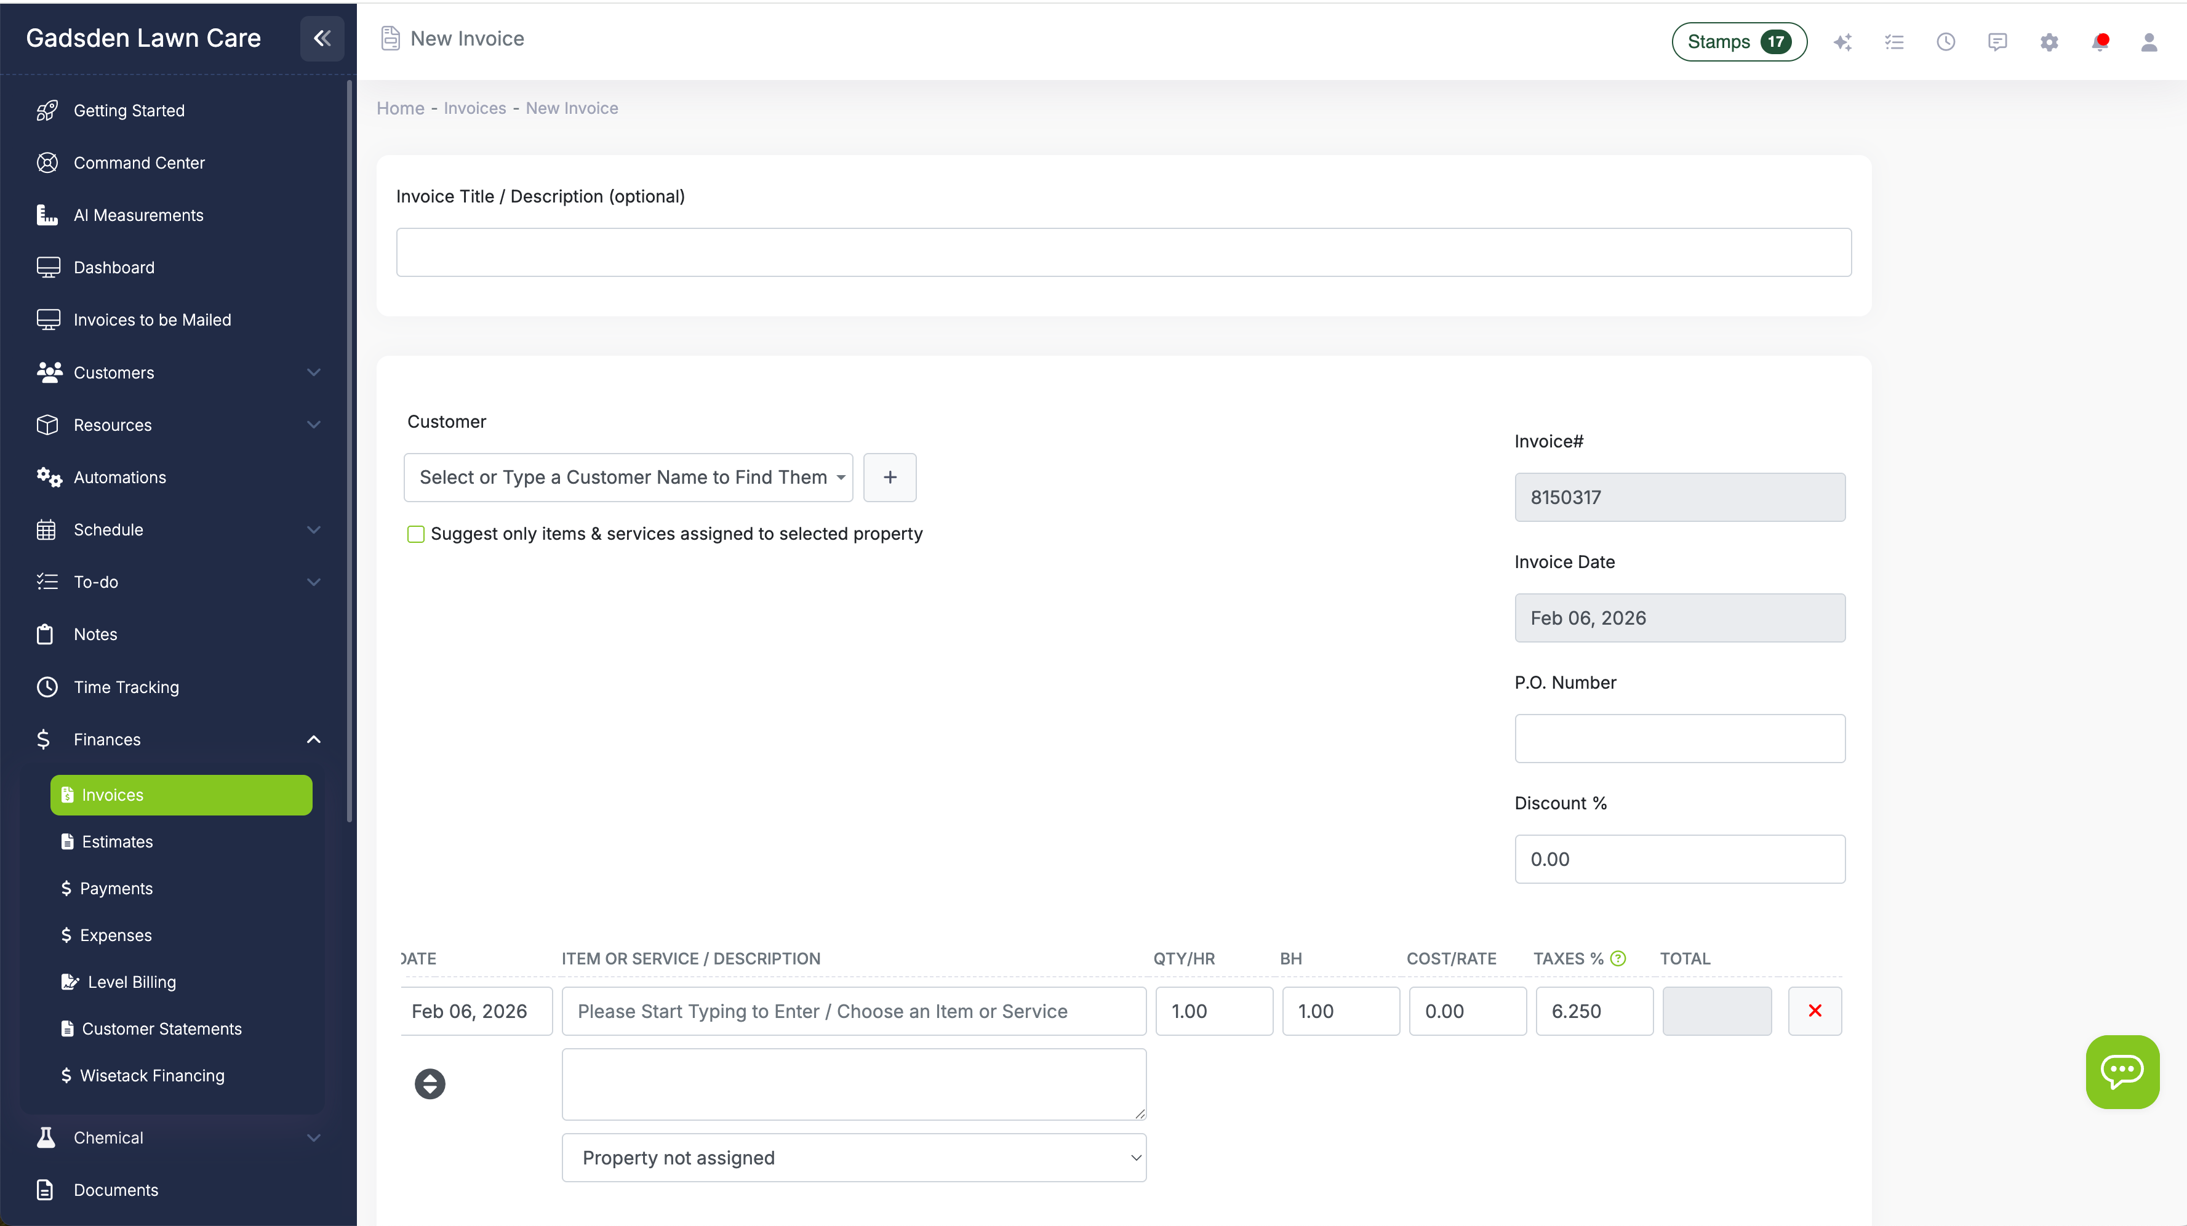Open the notifications bell icon
The width and height of the screenshot is (2187, 1226).
(2100, 41)
